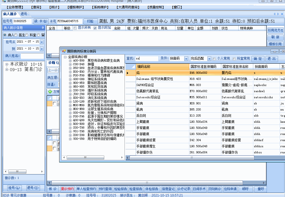Click the 病人姓名 input field
Image resolution: width=285 pixels, height=197 pixels.
point(32,56)
